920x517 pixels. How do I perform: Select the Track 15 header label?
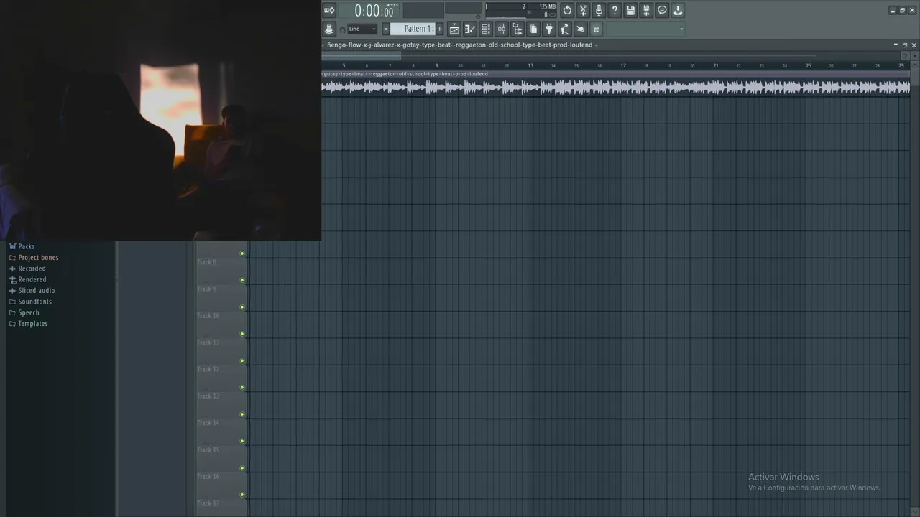208,450
